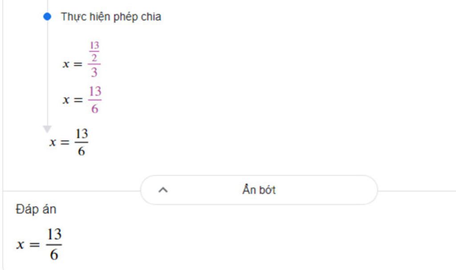Collapse steps with the Ẩn bớt button
Viewport: 456px width, 270px height.
[x=259, y=190]
